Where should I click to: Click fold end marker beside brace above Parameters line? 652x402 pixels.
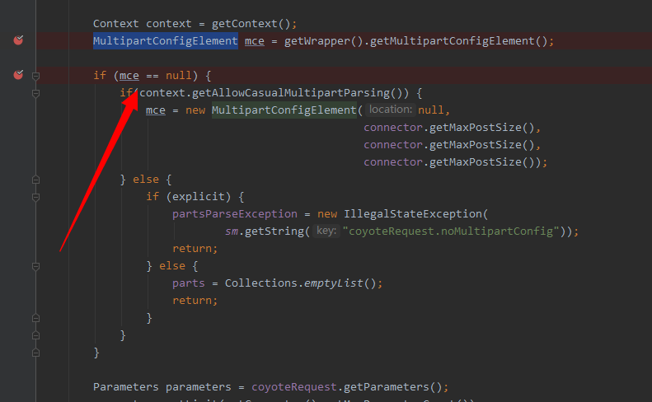[x=35, y=353]
